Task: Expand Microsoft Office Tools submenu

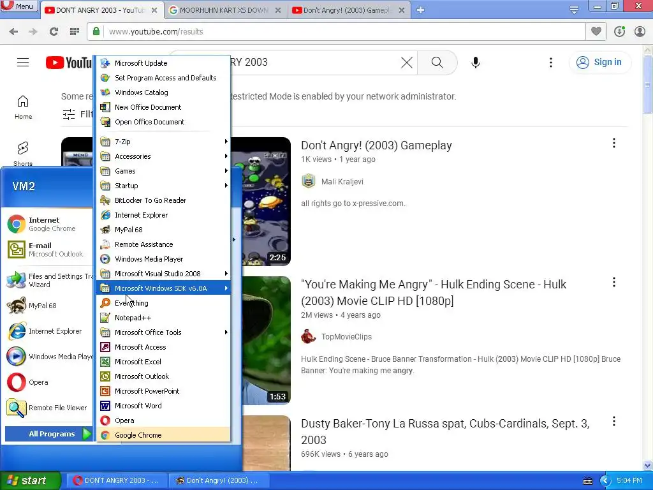Action: (163, 332)
